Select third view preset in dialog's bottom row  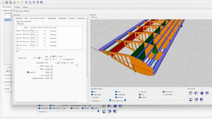pyautogui.click(x=202, y=100)
